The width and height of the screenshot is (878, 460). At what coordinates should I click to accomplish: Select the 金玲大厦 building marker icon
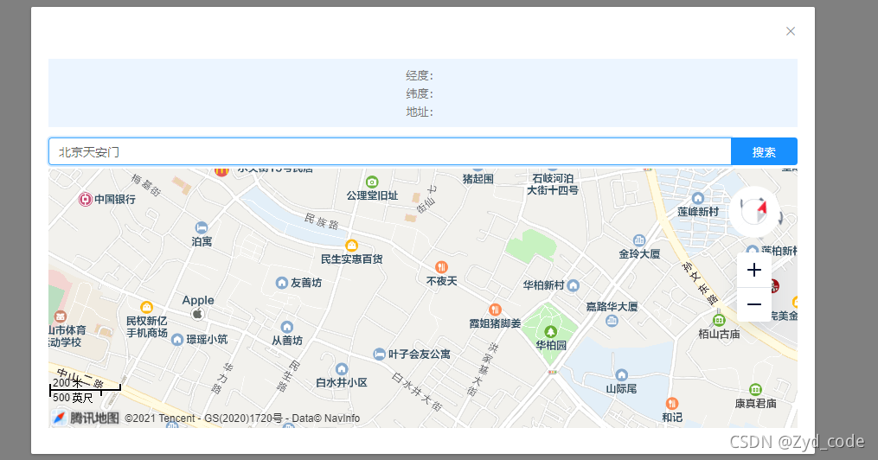[x=639, y=240]
